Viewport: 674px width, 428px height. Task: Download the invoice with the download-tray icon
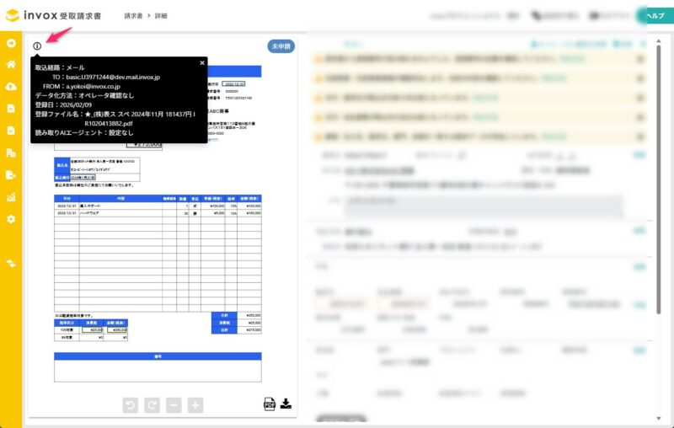click(286, 404)
